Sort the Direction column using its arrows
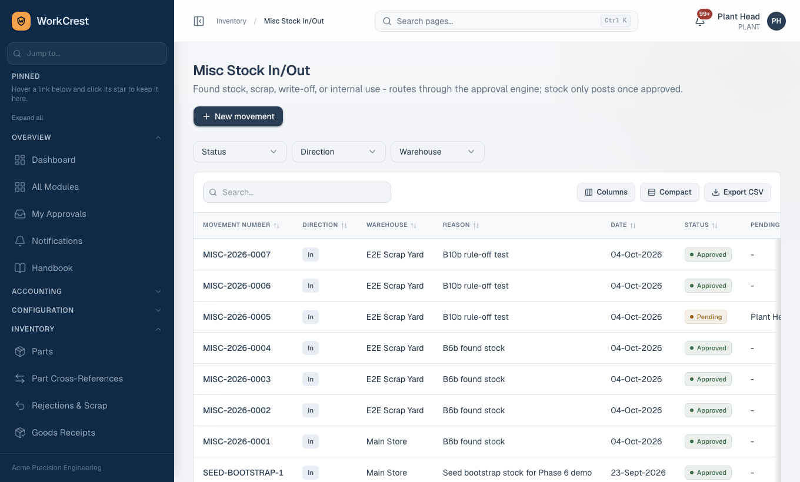 point(344,225)
